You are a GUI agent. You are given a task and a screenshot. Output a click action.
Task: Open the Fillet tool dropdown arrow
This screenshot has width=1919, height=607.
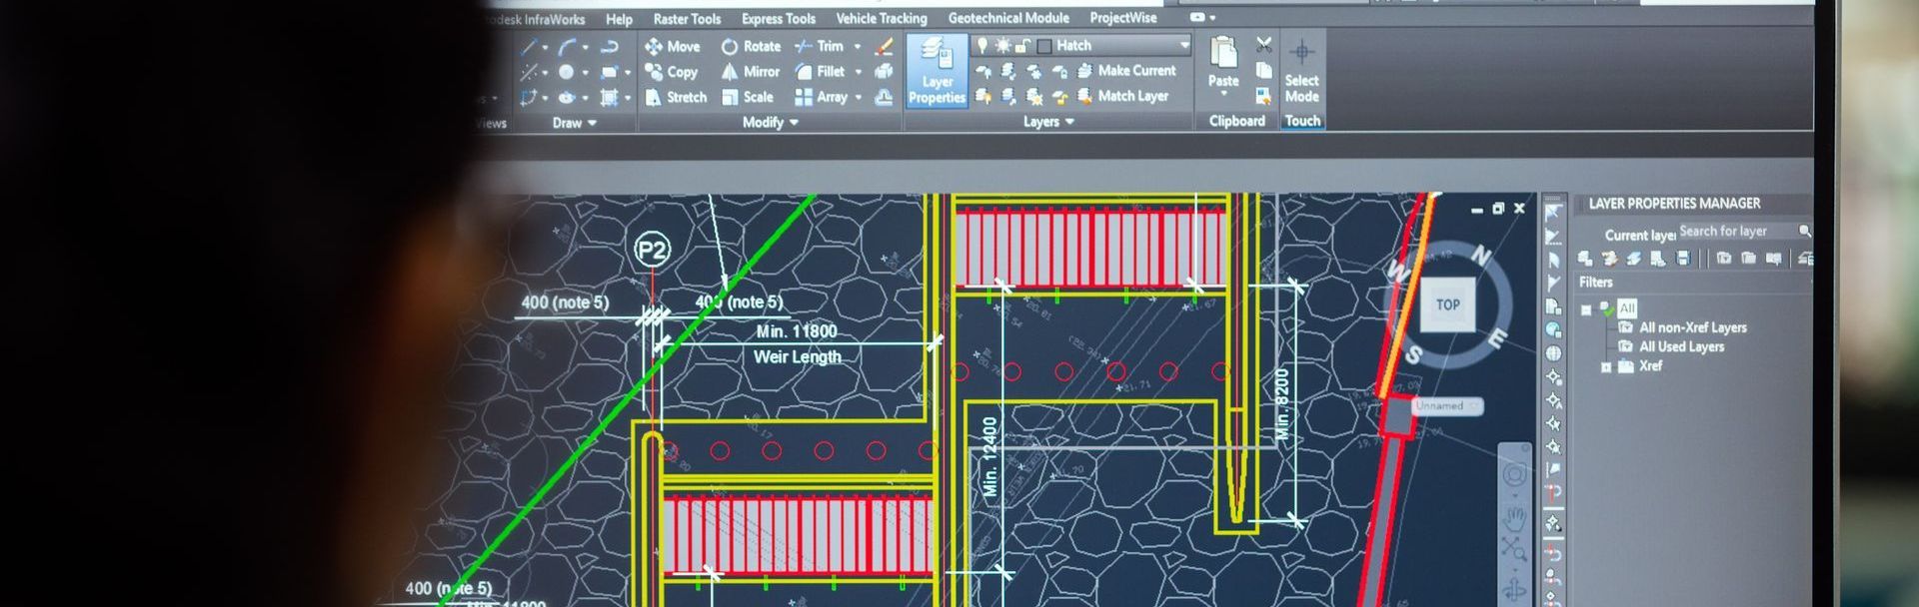click(x=858, y=72)
